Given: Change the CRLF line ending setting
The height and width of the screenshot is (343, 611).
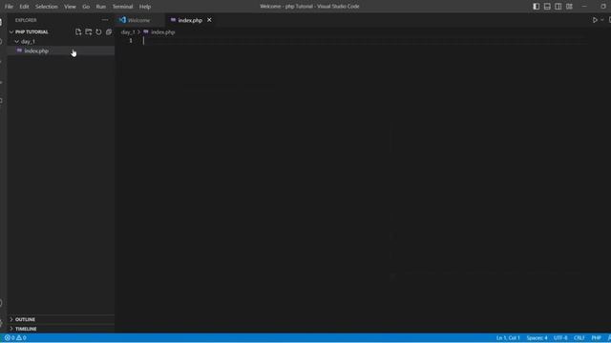Looking at the screenshot, I should (579, 338).
